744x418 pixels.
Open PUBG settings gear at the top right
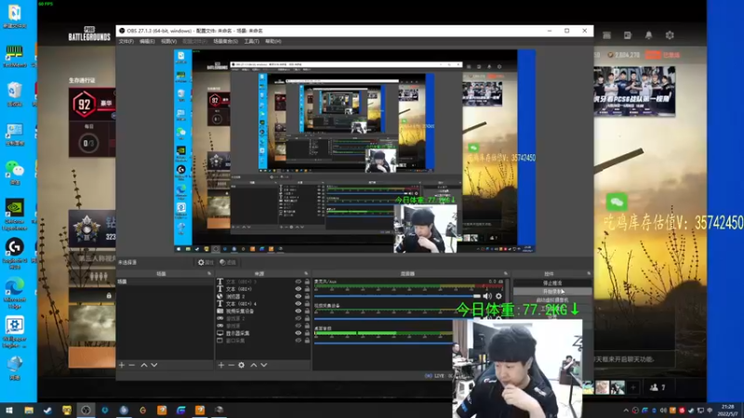[x=670, y=35]
